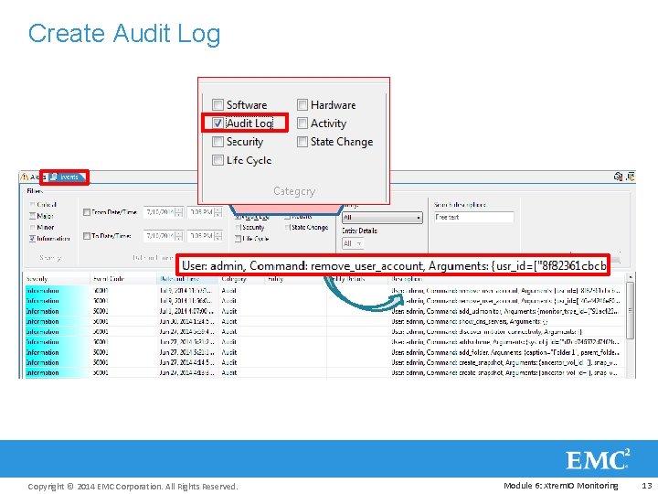Viewport: 658px width, 494px height.
Task: Tick Software checkbox in enlarged Category box
Action: 218,104
